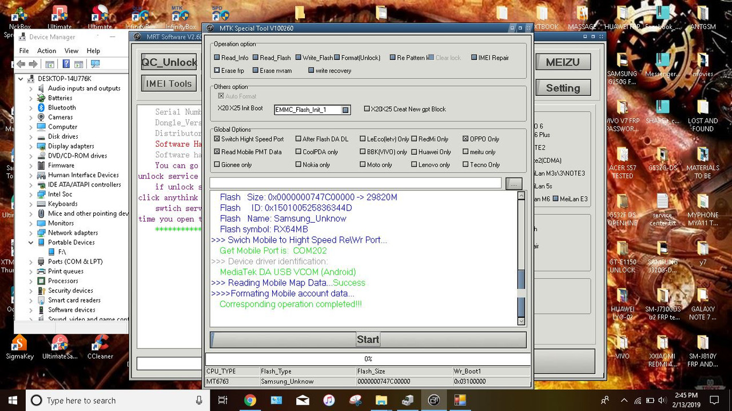Click scan for hardware changes monitor icon

(95, 64)
